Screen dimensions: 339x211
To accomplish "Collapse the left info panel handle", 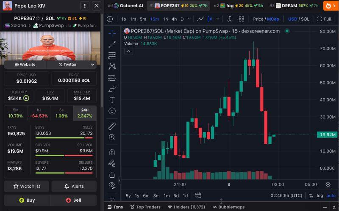I will (120, 181).
